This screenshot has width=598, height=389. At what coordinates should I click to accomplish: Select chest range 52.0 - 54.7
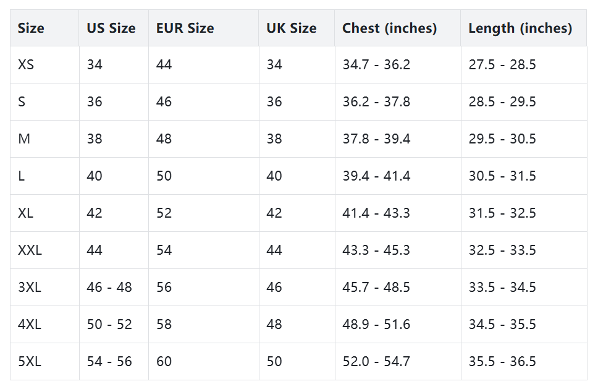[x=376, y=362]
